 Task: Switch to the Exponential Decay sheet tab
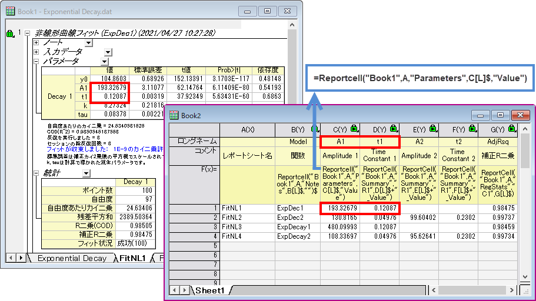click(x=72, y=258)
